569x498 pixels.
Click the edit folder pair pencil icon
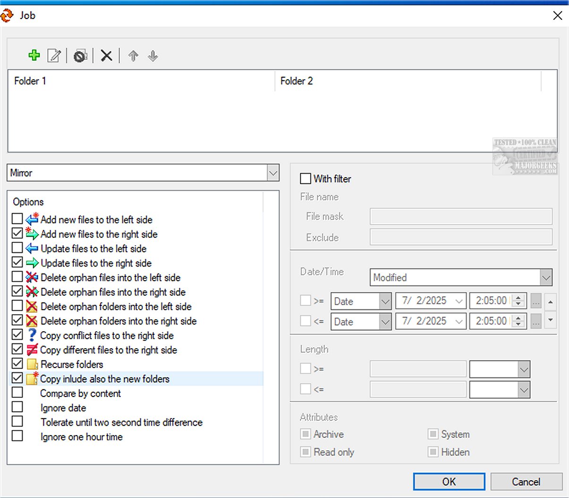(x=54, y=56)
